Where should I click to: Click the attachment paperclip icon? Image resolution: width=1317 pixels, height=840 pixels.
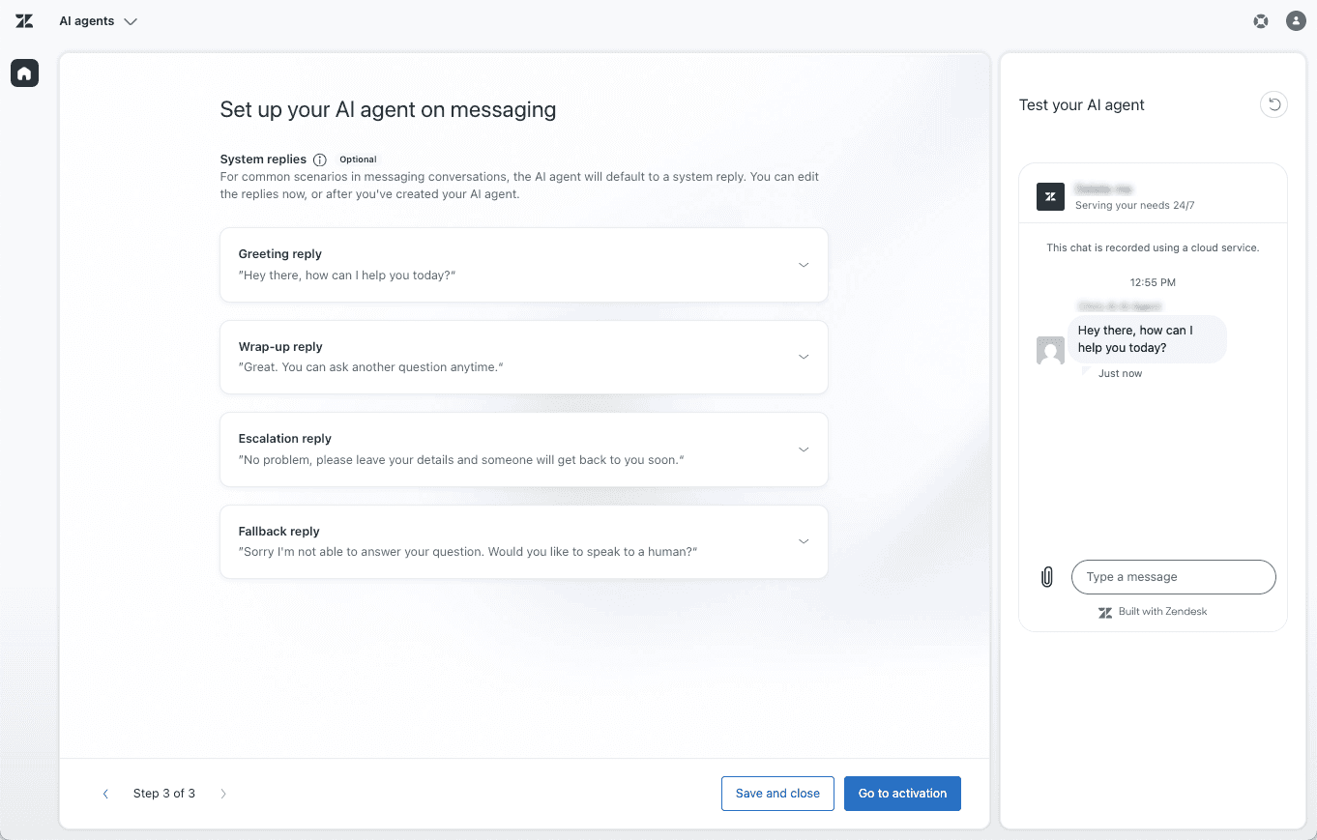point(1046,577)
